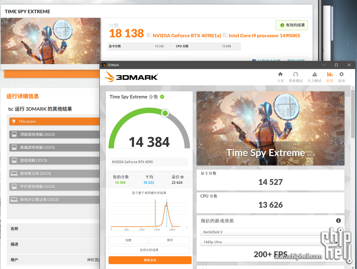357x269 pixels.
Task: Click green checkmark beside Time Spy Extreme 分数
Action: (162, 97)
